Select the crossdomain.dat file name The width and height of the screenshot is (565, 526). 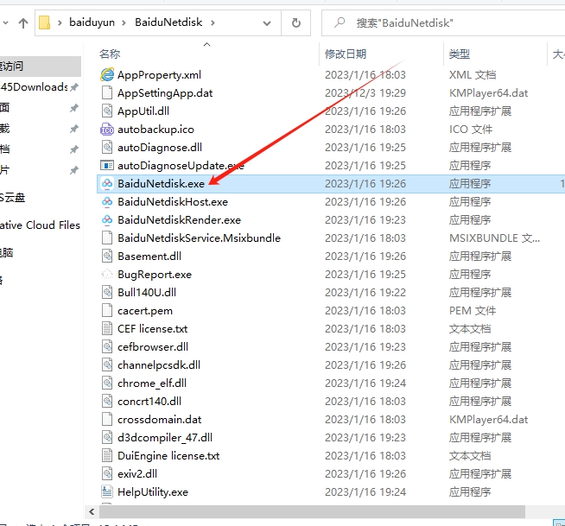(x=159, y=420)
